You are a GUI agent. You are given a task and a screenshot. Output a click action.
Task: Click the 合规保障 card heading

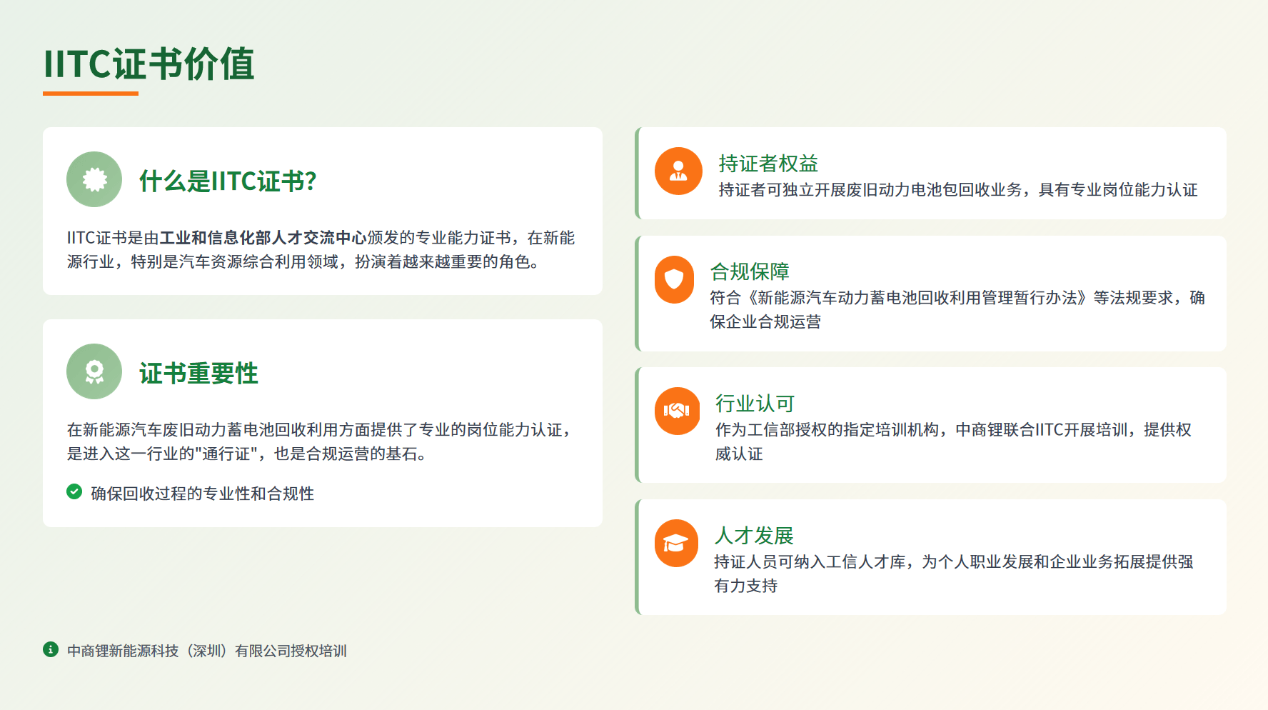click(x=750, y=271)
